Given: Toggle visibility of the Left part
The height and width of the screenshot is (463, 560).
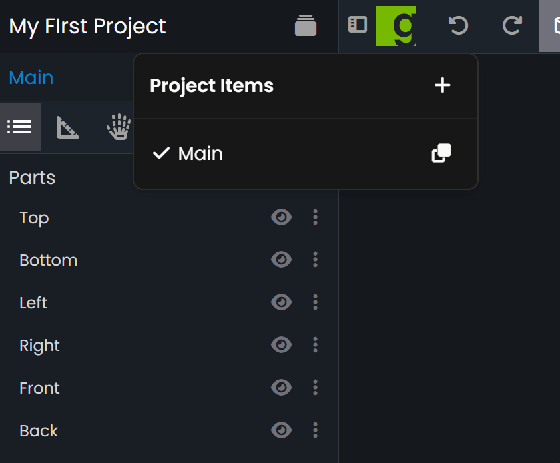Looking at the screenshot, I should click(x=281, y=302).
